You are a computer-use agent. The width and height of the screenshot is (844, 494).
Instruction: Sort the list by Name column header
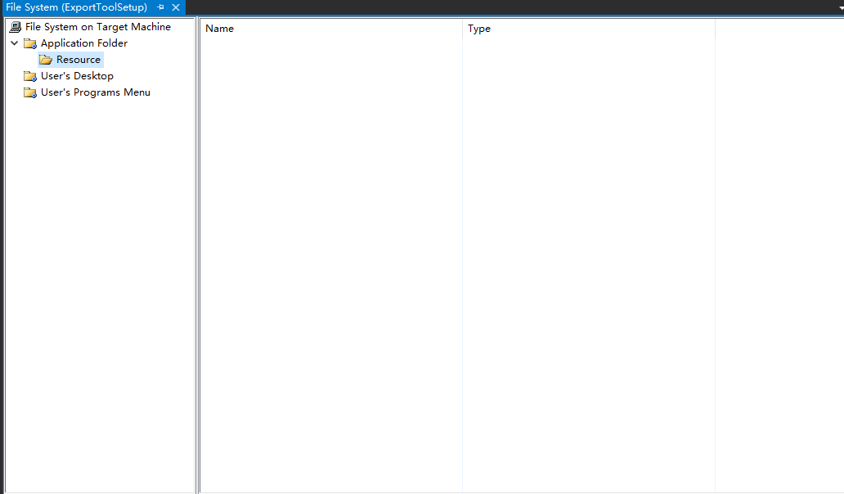(x=219, y=29)
